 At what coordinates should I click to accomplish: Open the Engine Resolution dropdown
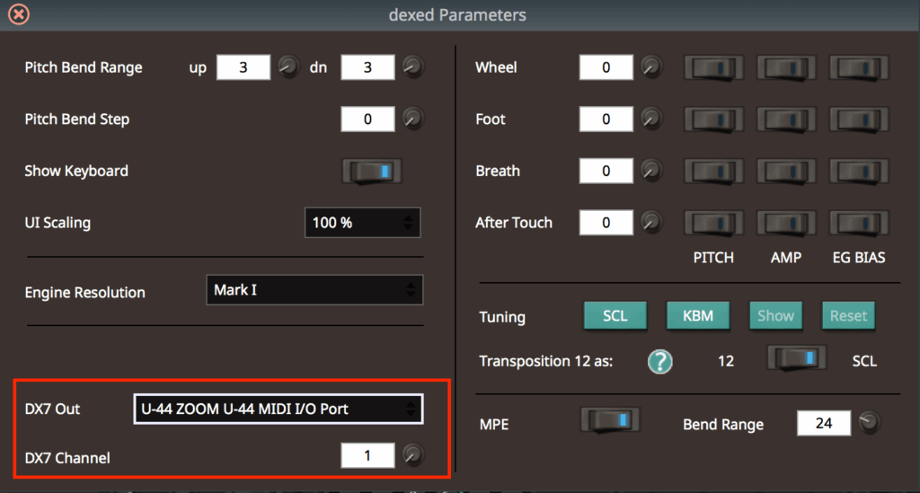pos(314,290)
